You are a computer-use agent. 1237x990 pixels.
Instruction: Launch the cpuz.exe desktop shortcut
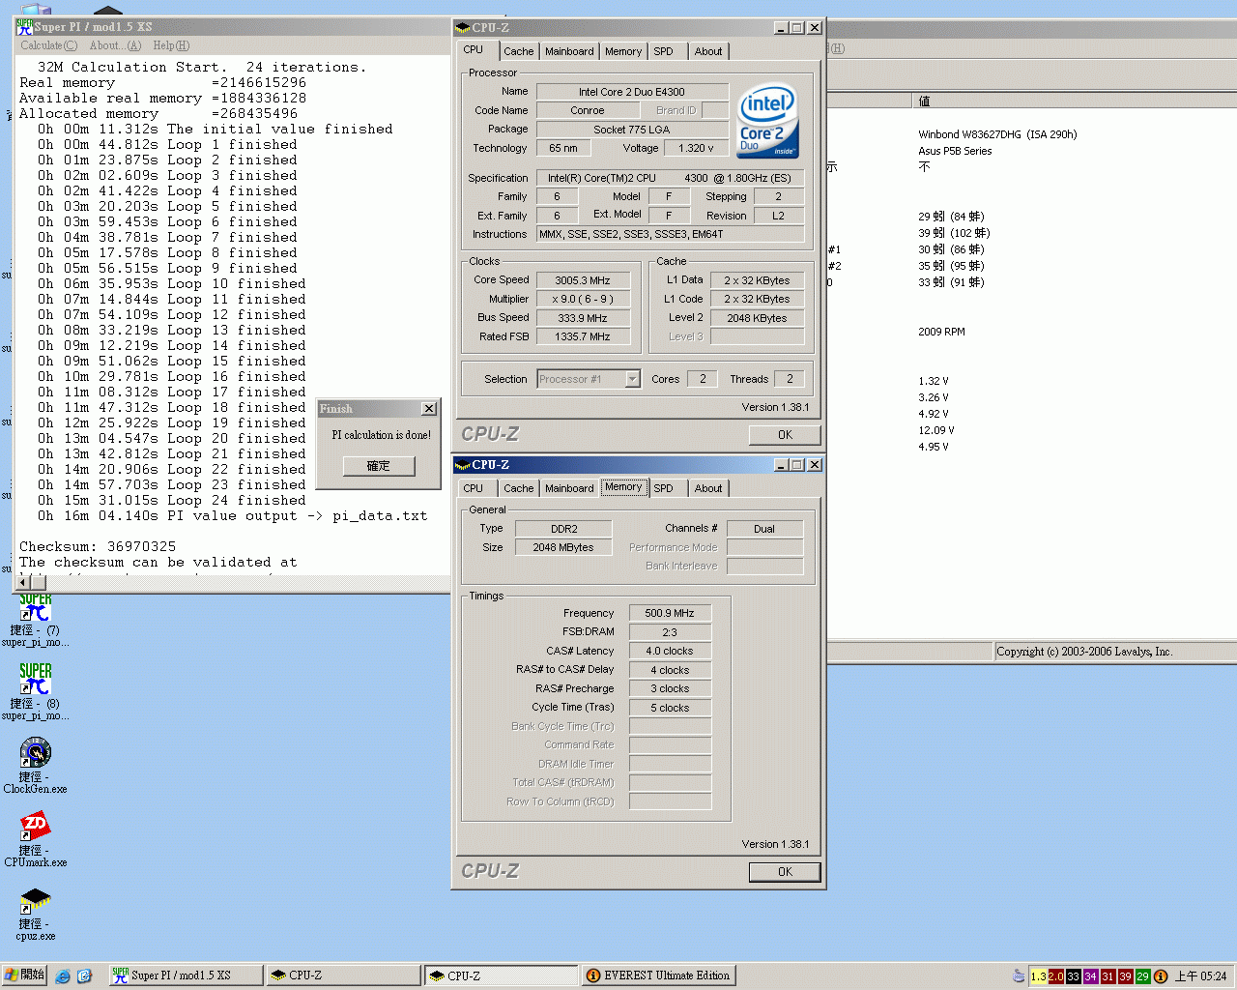36,914
